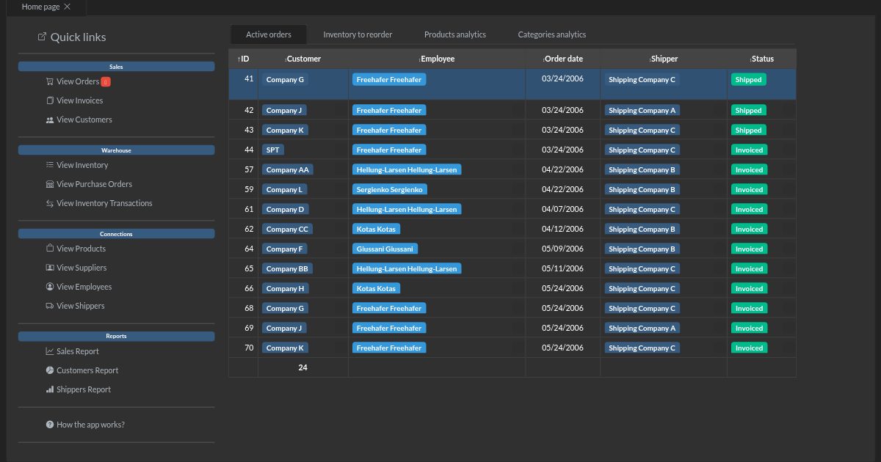Open the View Purchase Orders link

(x=94, y=184)
